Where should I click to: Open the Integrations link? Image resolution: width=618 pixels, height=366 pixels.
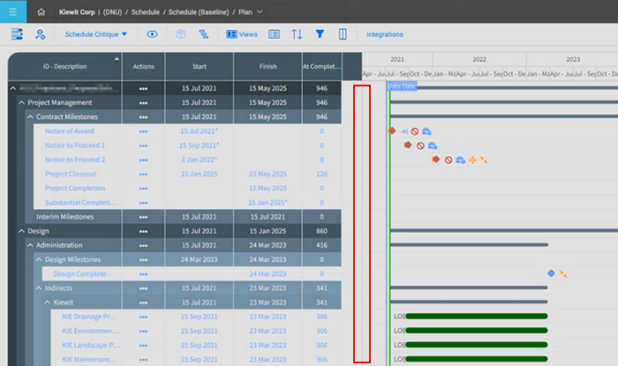(x=385, y=34)
